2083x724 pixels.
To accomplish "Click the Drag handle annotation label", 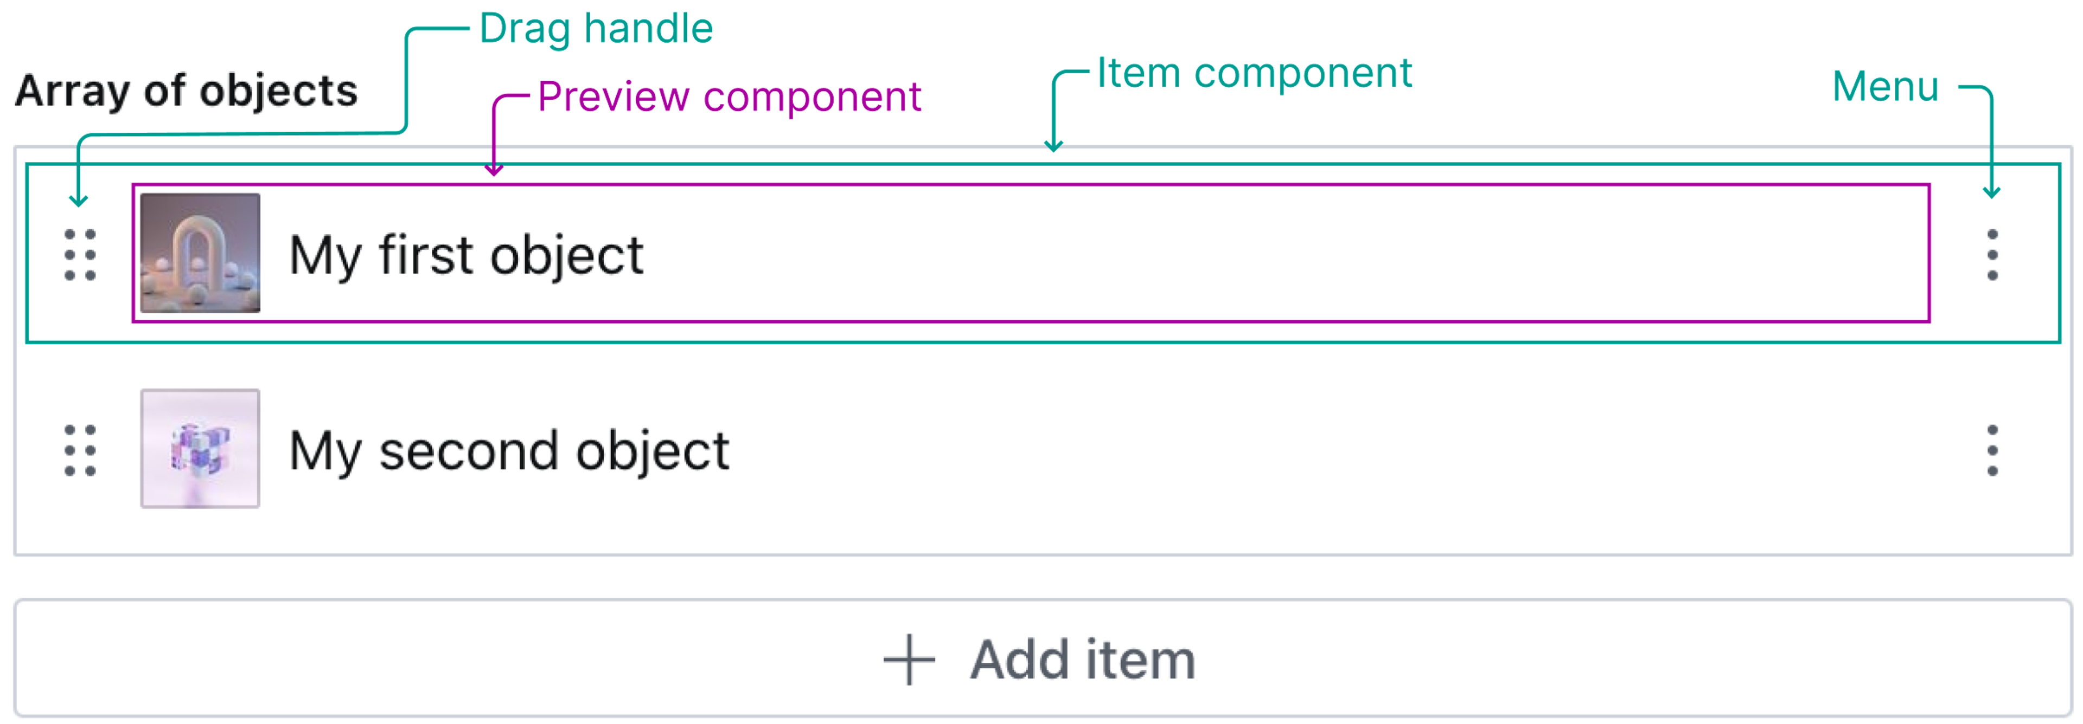I will [x=596, y=29].
